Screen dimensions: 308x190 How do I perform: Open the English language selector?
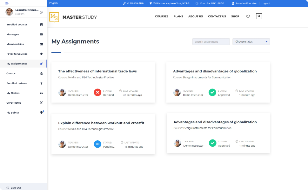coord(54,3)
